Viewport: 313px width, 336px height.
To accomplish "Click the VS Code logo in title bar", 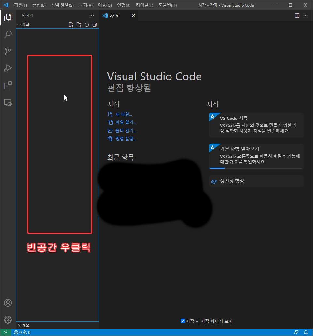I will [6, 5].
